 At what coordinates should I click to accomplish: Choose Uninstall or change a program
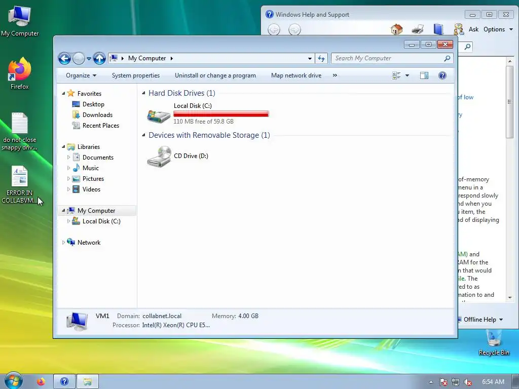click(215, 75)
